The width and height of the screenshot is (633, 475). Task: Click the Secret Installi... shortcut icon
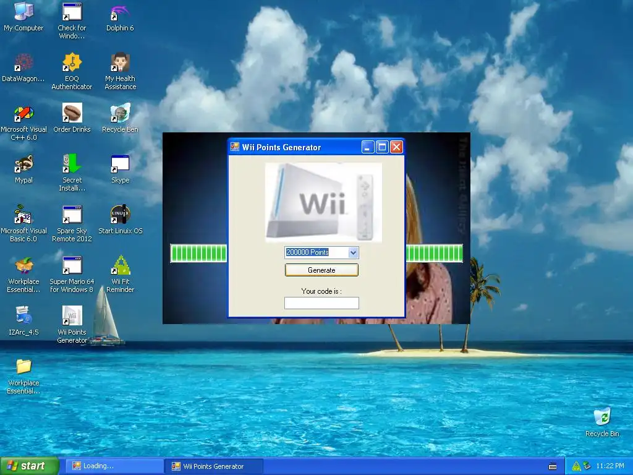[72, 173]
